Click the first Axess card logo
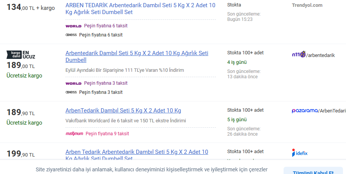This screenshot has width=346, height=174. coord(71,35)
